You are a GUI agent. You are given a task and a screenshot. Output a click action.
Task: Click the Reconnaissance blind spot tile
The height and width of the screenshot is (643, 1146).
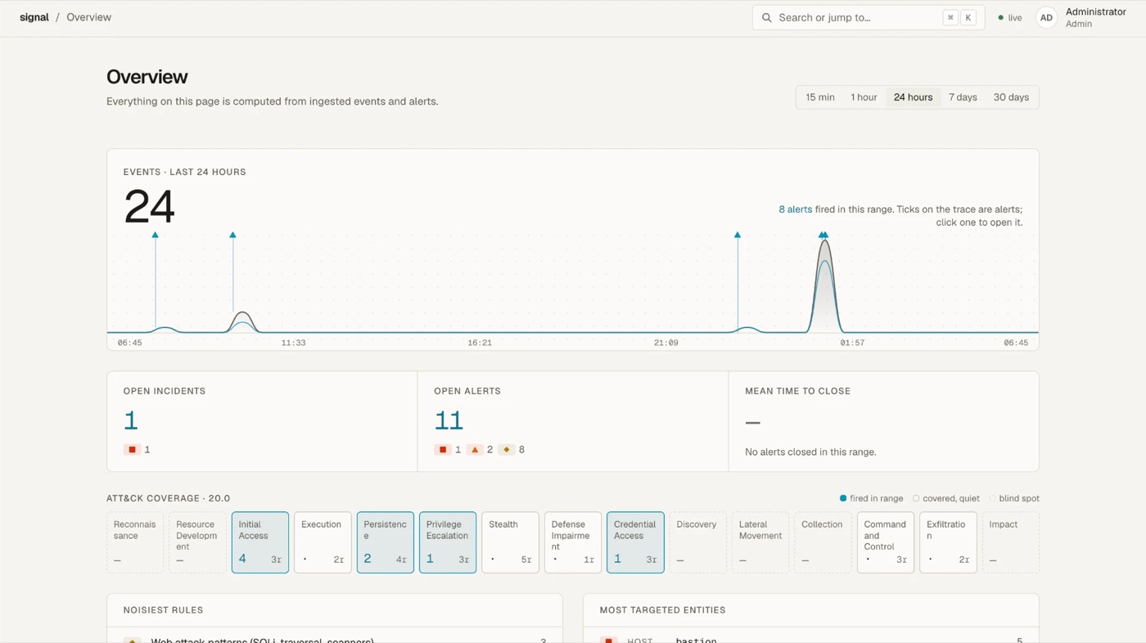tap(135, 542)
